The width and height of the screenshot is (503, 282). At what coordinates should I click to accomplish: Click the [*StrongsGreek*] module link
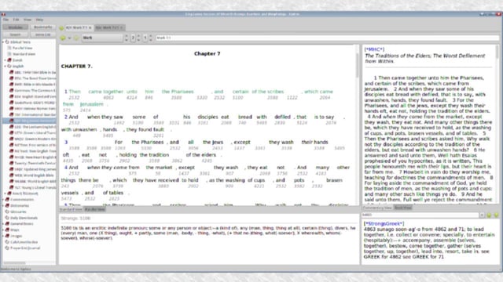384,224
